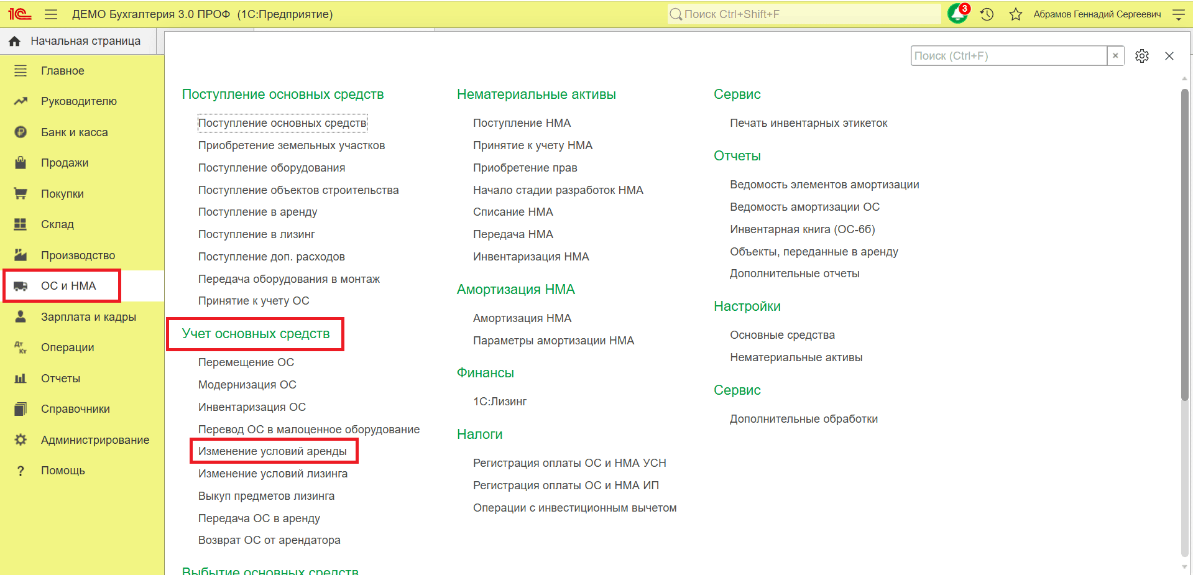This screenshot has width=1193, height=575.
Task: Open favorites star icon
Action: point(1016,14)
